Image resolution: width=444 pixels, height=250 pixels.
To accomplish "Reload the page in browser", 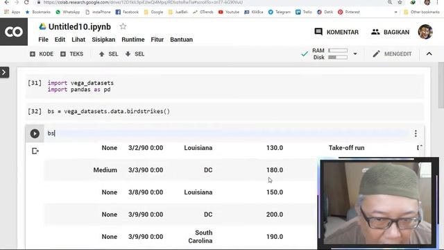I will point(26,2).
